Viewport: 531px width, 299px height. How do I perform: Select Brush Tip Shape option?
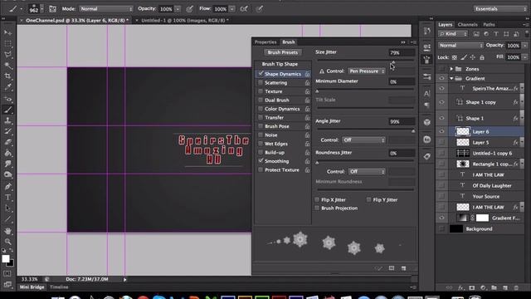point(280,64)
